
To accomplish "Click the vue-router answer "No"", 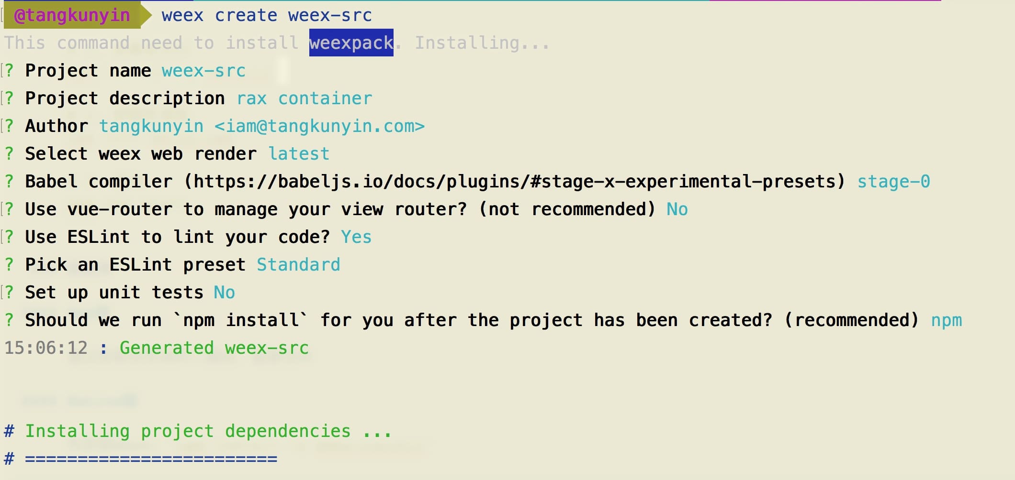I will (x=677, y=209).
